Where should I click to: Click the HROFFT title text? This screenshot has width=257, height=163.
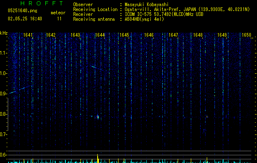click(42, 3)
